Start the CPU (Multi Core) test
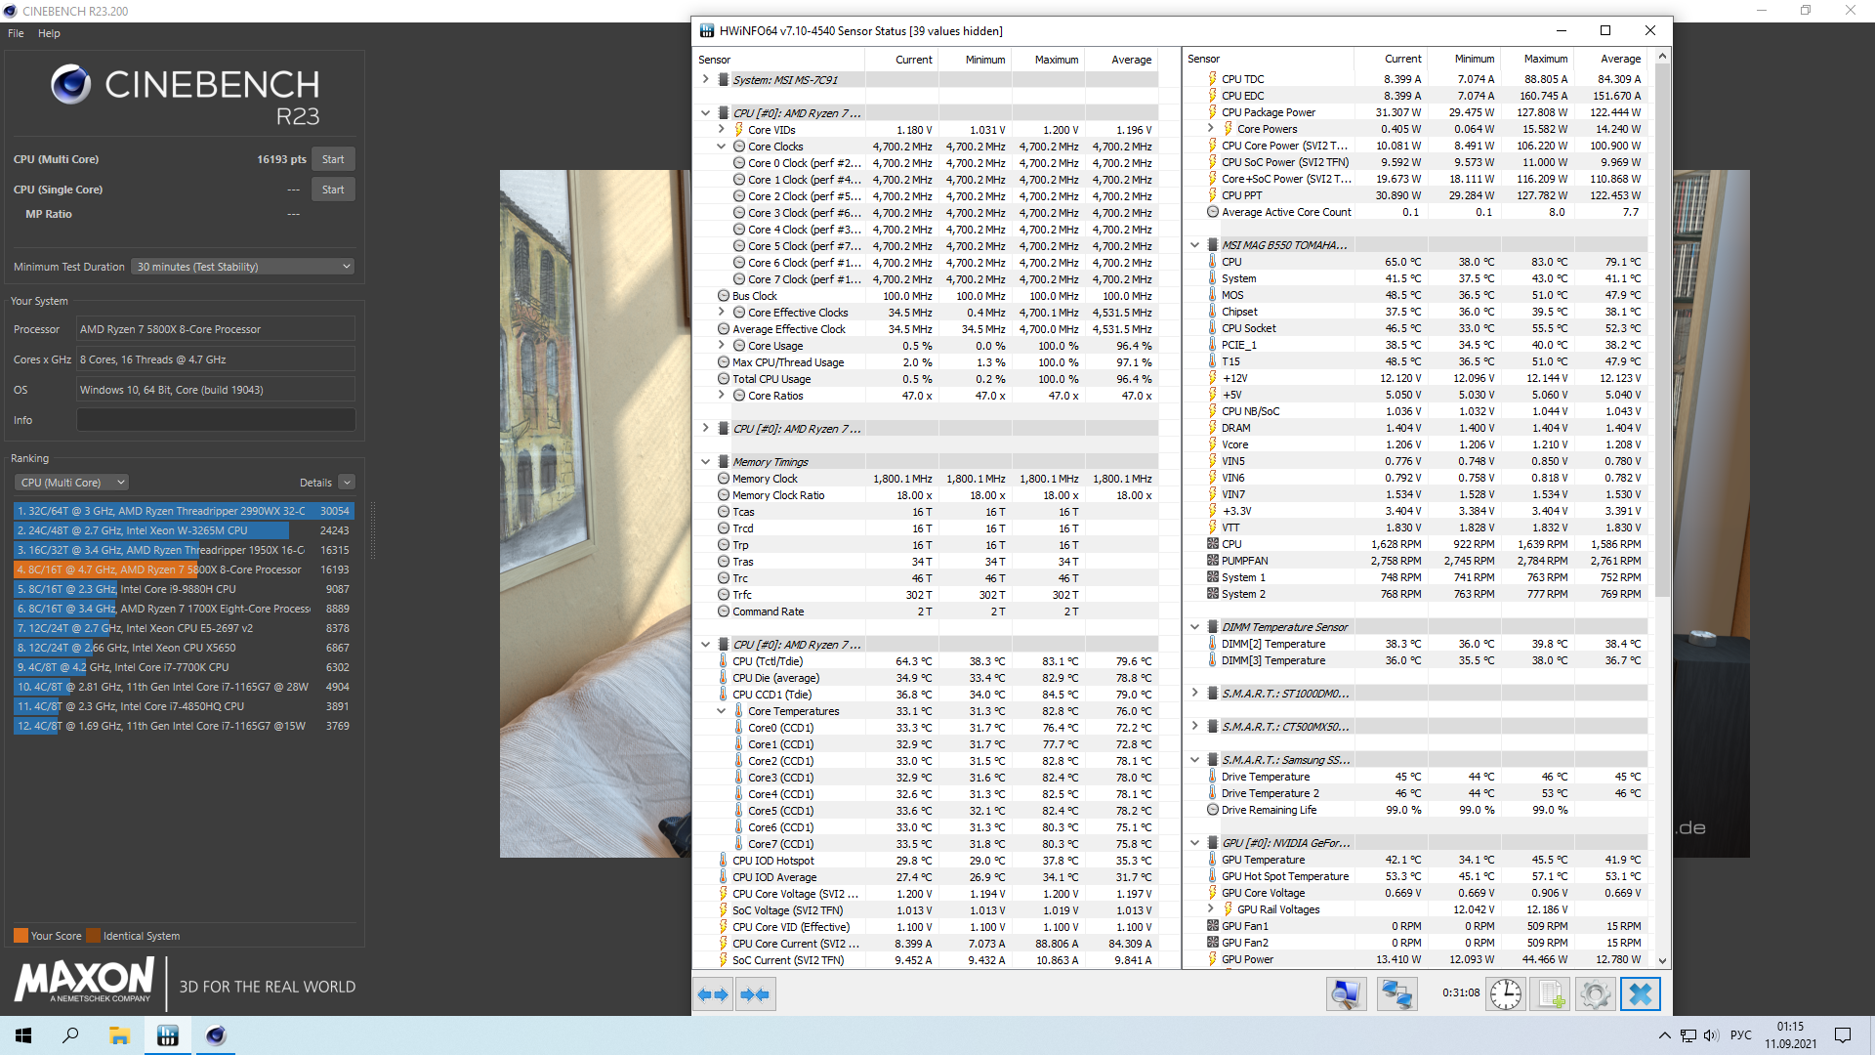The width and height of the screenshot is (1875, 1055). 333,159
